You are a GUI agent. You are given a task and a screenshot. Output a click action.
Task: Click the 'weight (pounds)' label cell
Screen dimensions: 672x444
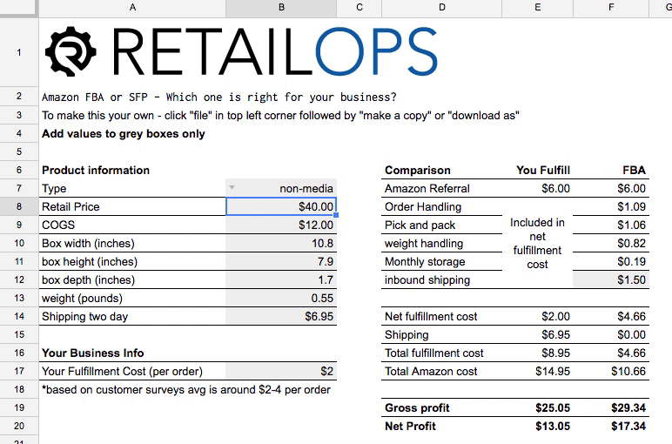click(132, 299)
